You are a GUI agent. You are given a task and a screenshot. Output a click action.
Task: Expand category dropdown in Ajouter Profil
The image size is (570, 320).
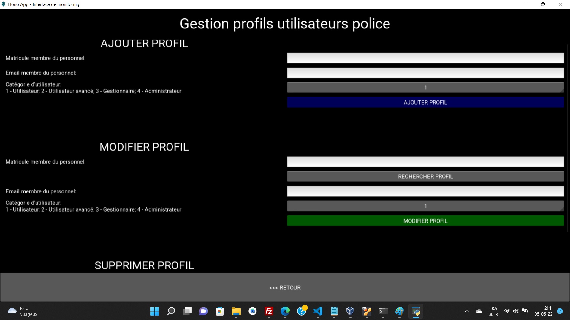tap(425, 88)
